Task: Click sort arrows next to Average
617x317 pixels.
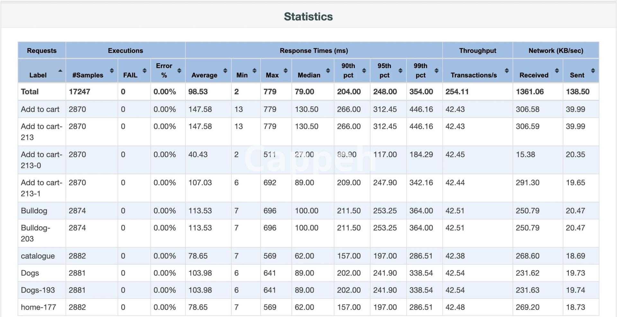Action: (x=225, y=70)
